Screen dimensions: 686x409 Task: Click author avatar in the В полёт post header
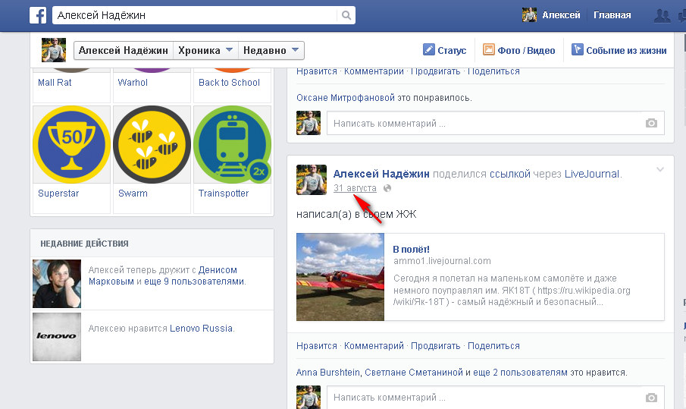click(x=312, y=180)
